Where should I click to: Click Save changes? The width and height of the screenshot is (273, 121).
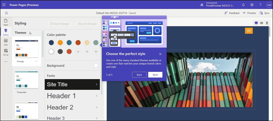pos(60,24)
